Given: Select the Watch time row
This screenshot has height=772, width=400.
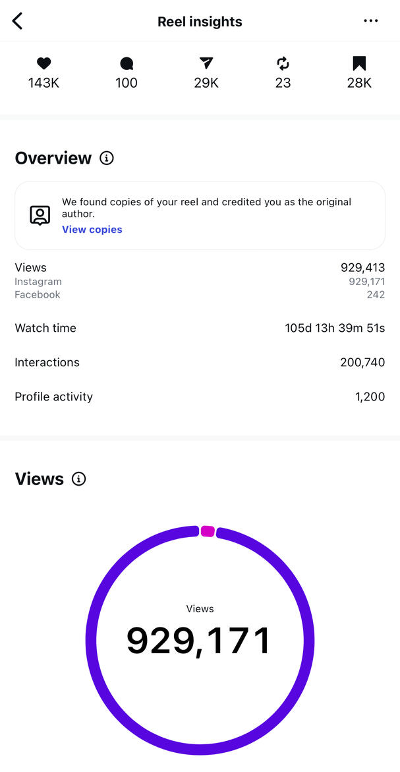Looking at the screenshot, I should [200, 328].
